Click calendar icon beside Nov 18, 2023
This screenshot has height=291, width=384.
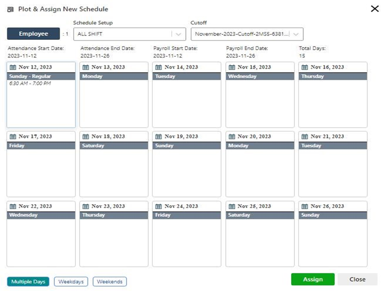click(86, 137)
